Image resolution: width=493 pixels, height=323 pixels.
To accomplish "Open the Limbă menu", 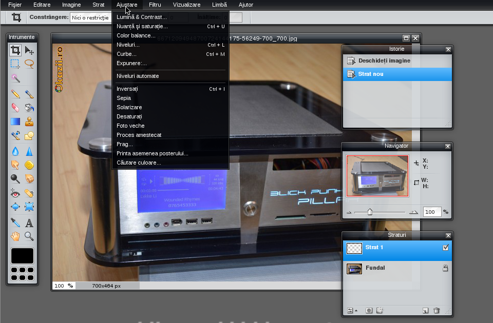I will [x=219, y=5].
